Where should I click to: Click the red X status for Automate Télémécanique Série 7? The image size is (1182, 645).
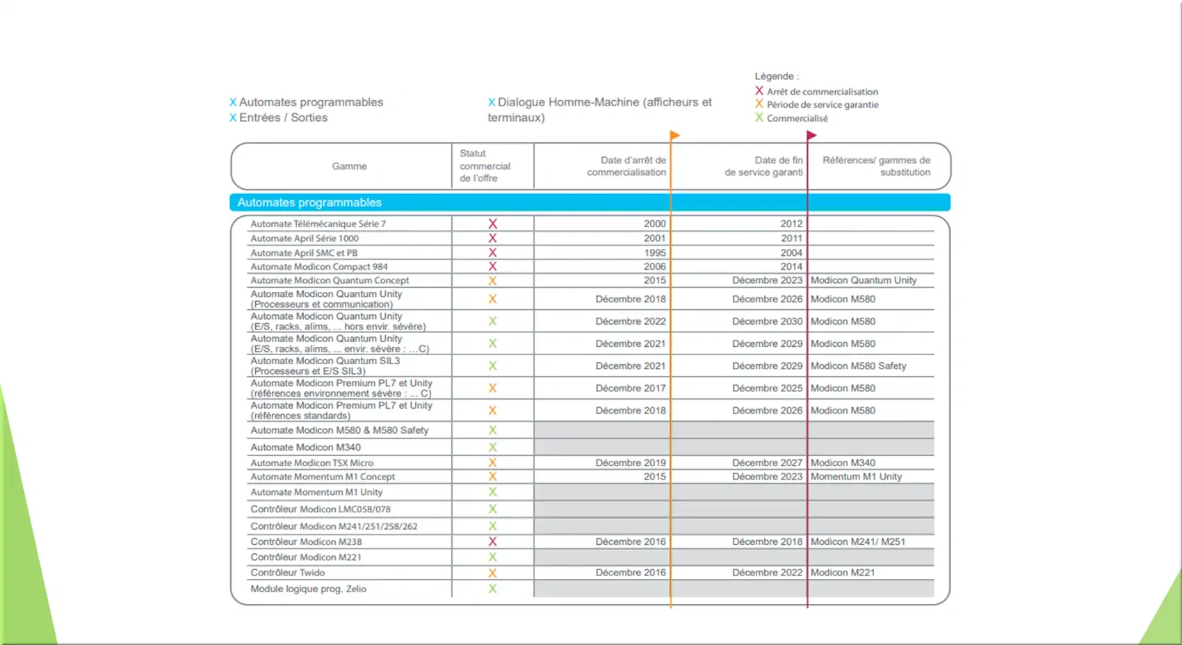point(492,224)
